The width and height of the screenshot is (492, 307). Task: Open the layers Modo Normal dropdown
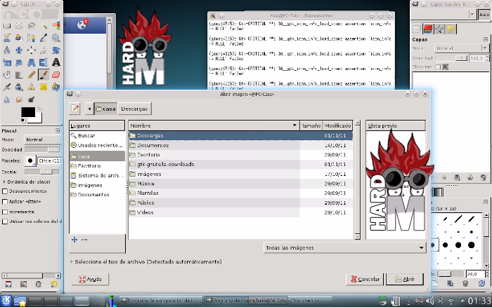[x=461, y=48]
